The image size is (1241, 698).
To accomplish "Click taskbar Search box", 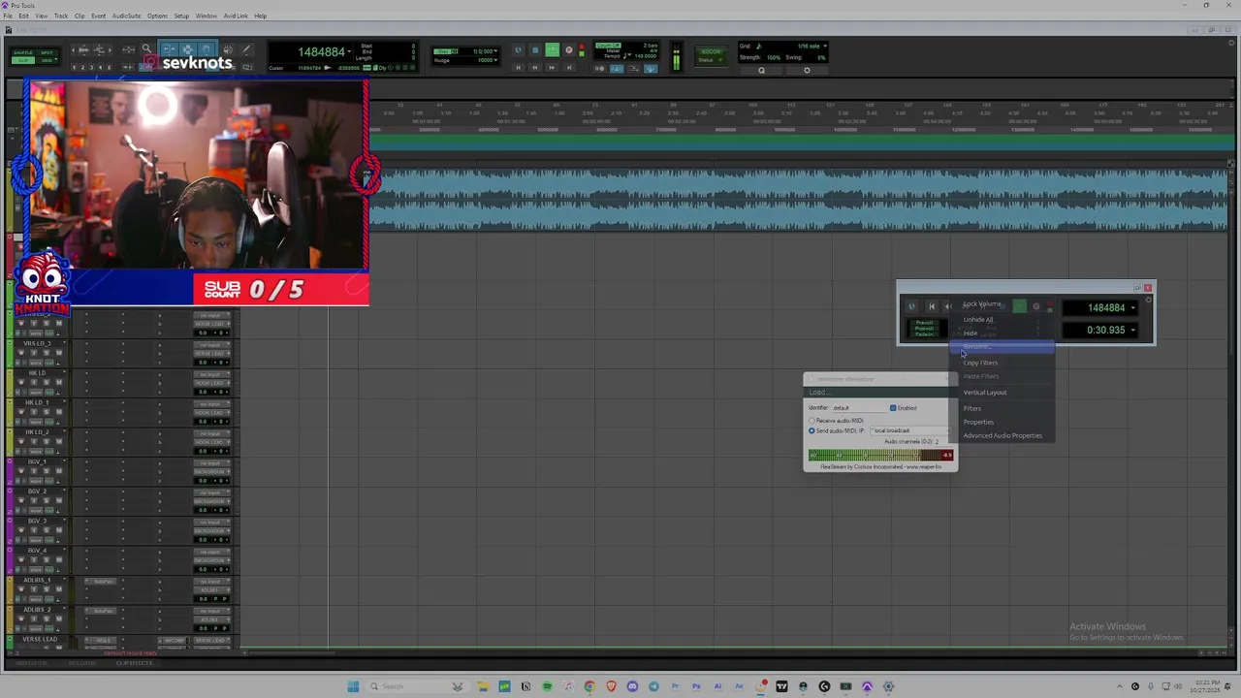I will [418, 686].
